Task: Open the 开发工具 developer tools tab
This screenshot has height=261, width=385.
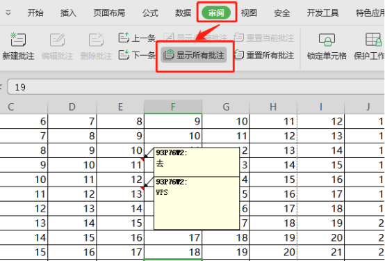Action: [322, 13]
